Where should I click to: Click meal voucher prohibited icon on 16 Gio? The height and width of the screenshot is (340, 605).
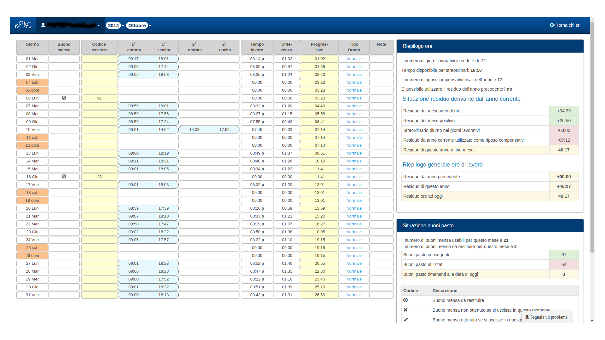(x=64, y=177)
